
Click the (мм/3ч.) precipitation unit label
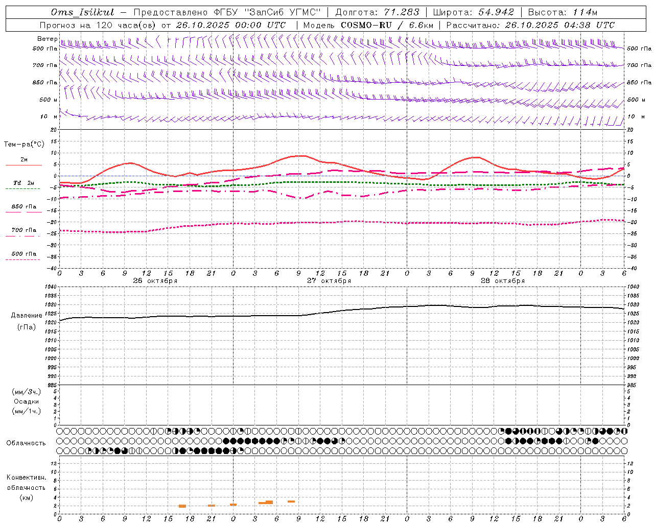pyautogui.click(x=27, y=392)
